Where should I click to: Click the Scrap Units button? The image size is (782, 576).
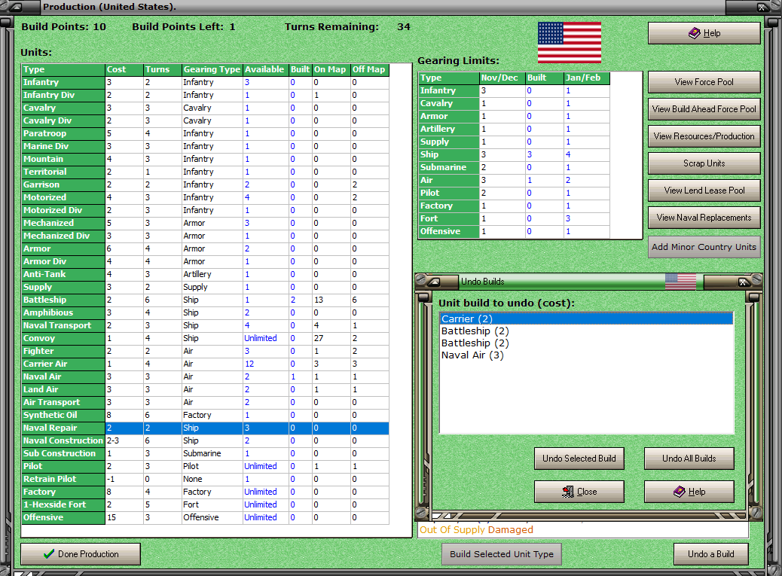(704, 163)
